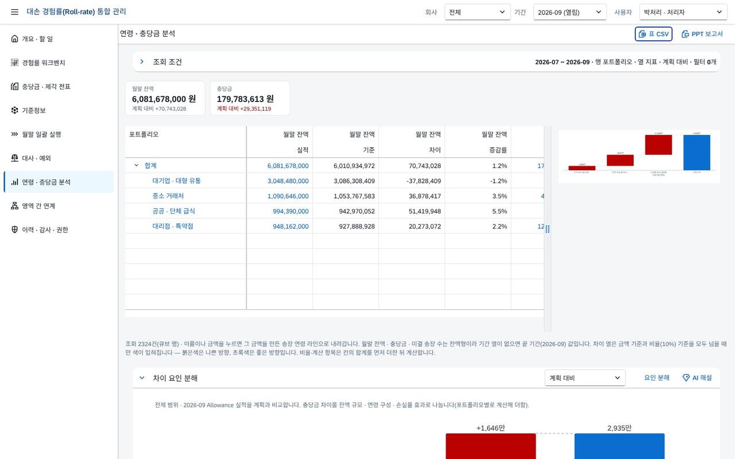Open 공공 · 단체 급식 portfolio link
The height and width of the screenshot is (459, 735).
pyautogui.click(x=173, y=211)
